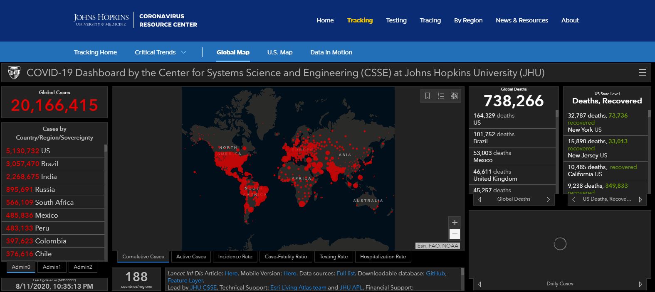Switch to Hospitalization Rate map tab
Image resolution: width=655 pixels, height=292 pixels.
[x=383, y=257]
